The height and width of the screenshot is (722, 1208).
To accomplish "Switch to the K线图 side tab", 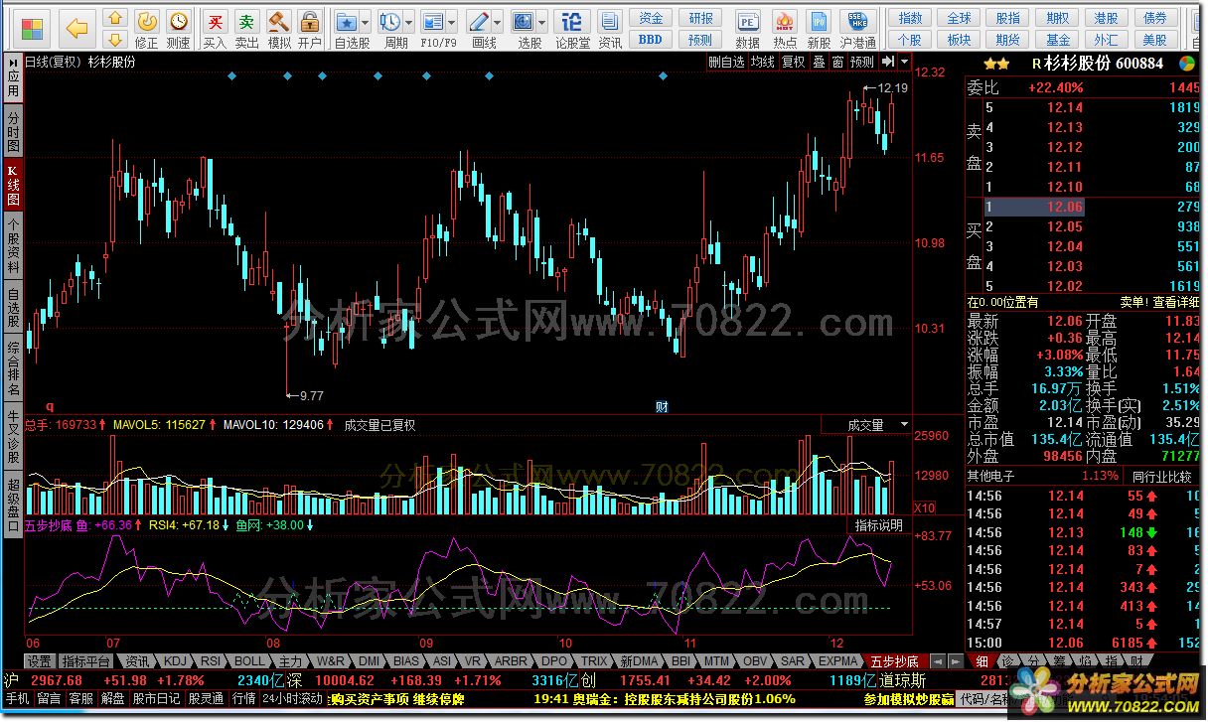I will (13, 186).
